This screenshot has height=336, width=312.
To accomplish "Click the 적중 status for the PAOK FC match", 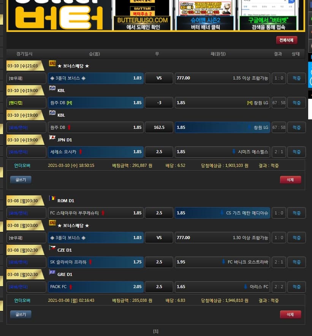I will click(x=296, y=287).
